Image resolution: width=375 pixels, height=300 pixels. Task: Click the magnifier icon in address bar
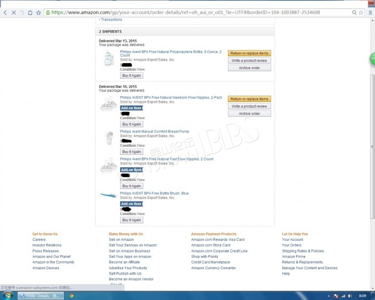coord(354,12)
